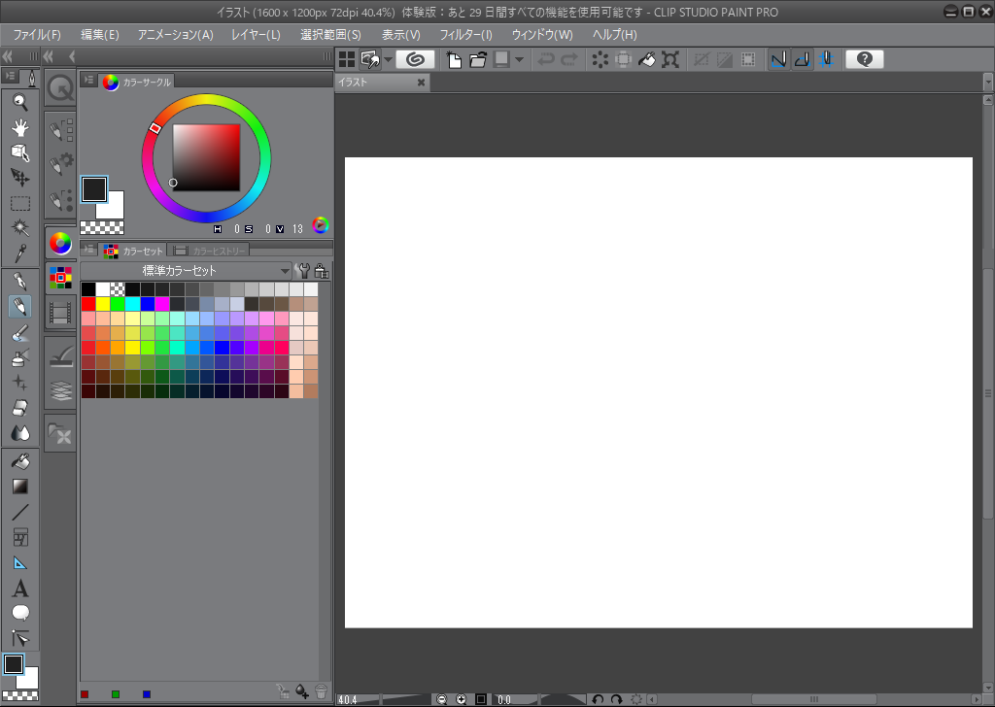Click the canvas horizontal scrollbar

coord(813,698)
